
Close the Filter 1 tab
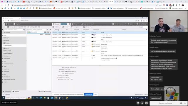69,24
